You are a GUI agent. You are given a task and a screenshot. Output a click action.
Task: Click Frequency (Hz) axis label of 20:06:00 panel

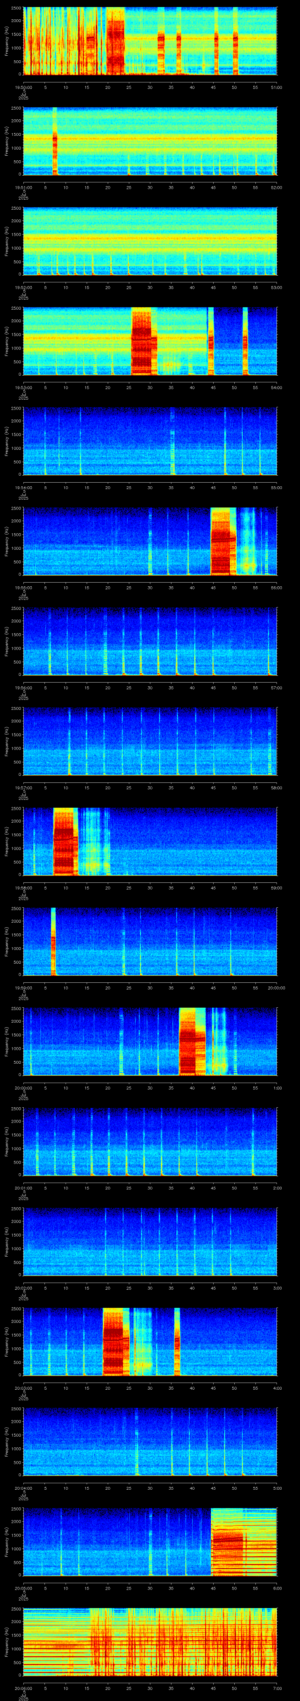[7, 1641]
